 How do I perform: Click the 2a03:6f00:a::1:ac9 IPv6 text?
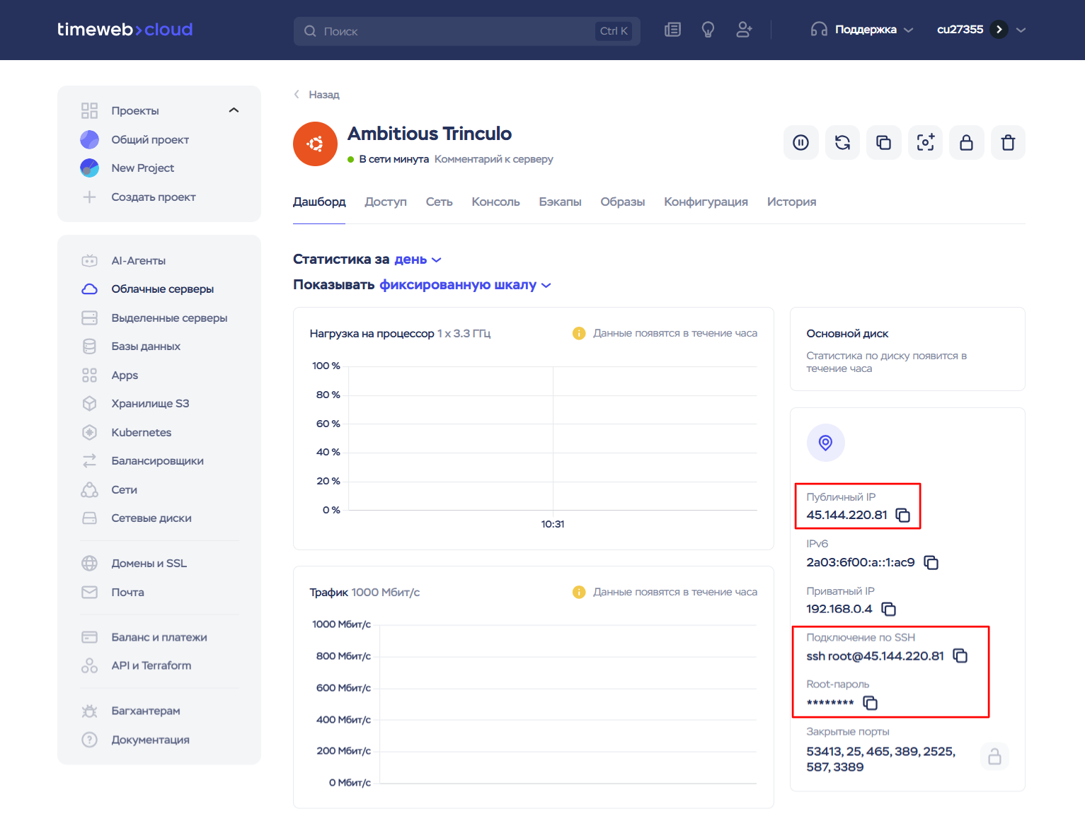[861, 562]
